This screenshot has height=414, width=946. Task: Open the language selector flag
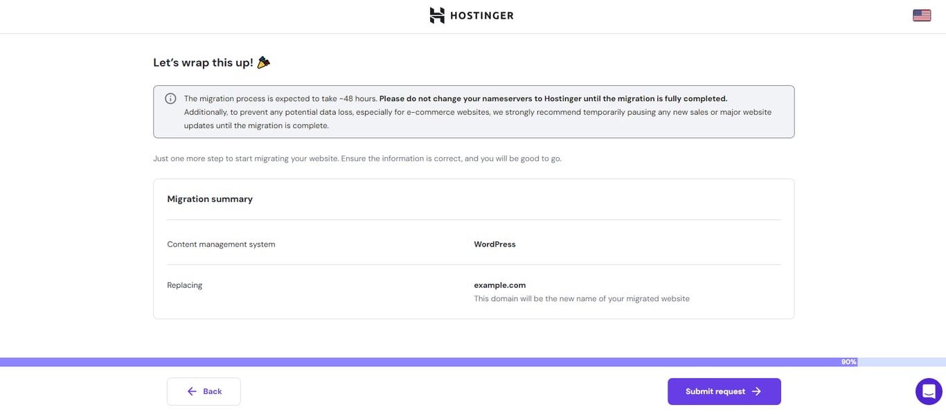click(x=921, y=14)
